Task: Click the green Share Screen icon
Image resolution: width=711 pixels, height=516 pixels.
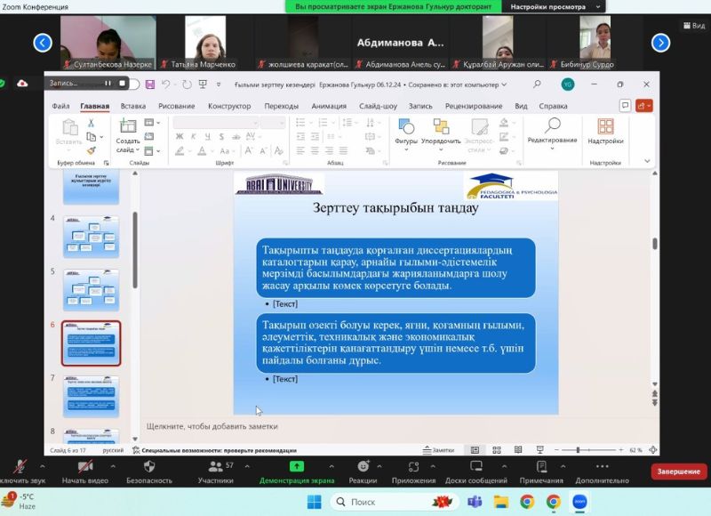Action: pyautogui.click(x=297, y=466)
